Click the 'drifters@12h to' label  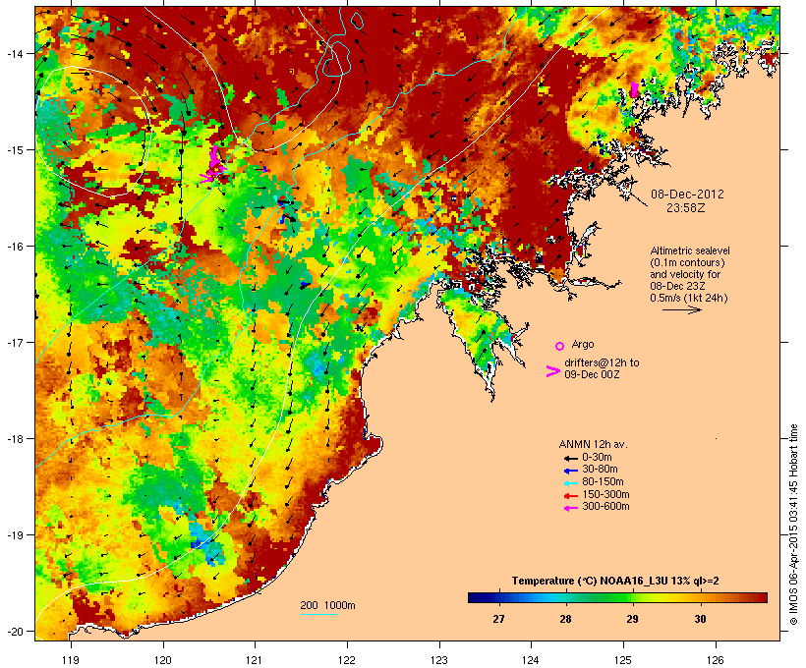pyautogui.click(x=602, y=362)
